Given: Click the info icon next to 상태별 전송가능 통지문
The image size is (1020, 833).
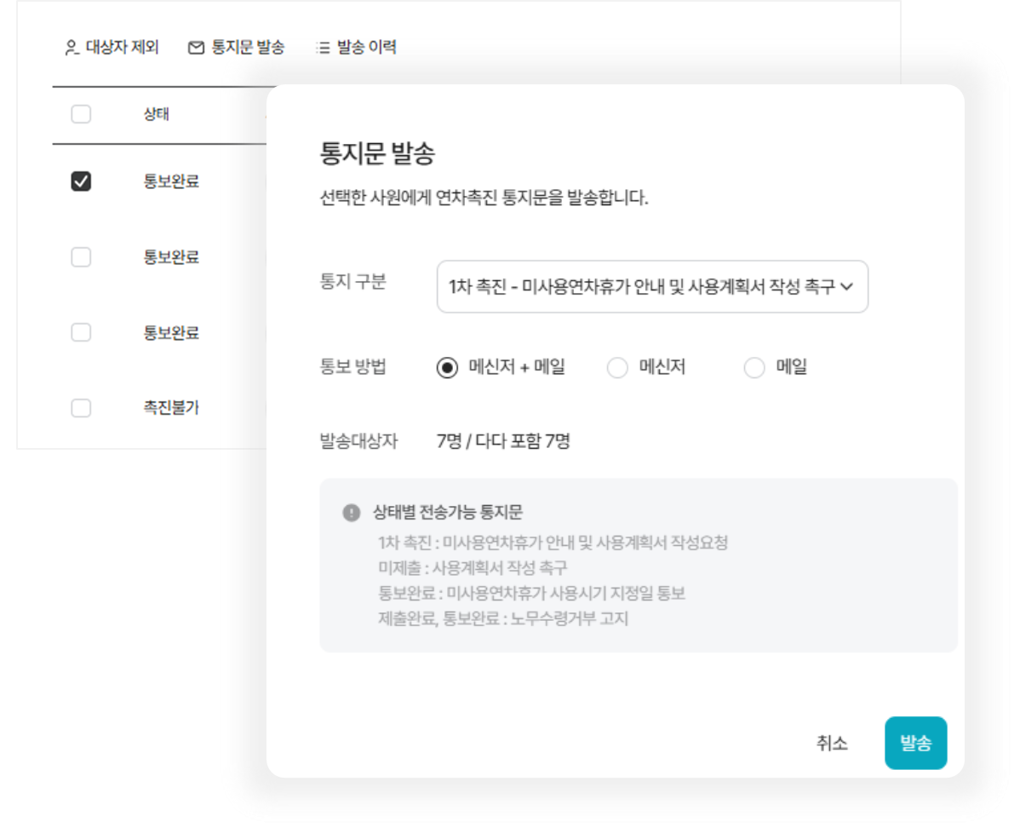Looking at the screenshot, I should (351, 513).
